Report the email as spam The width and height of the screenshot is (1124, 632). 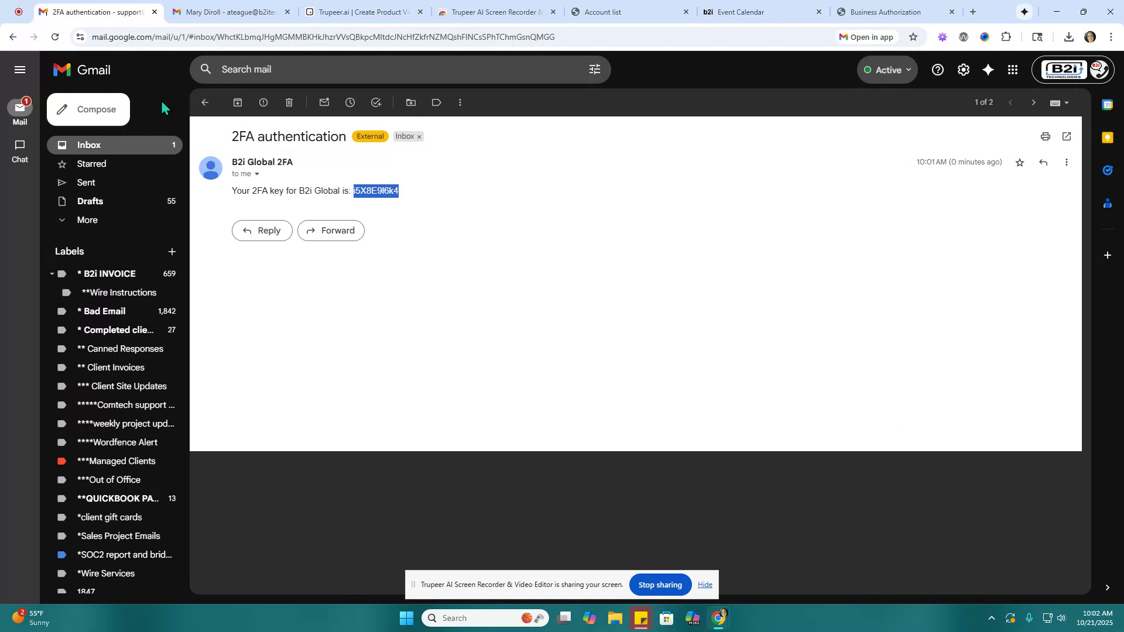tap(263, 102)
